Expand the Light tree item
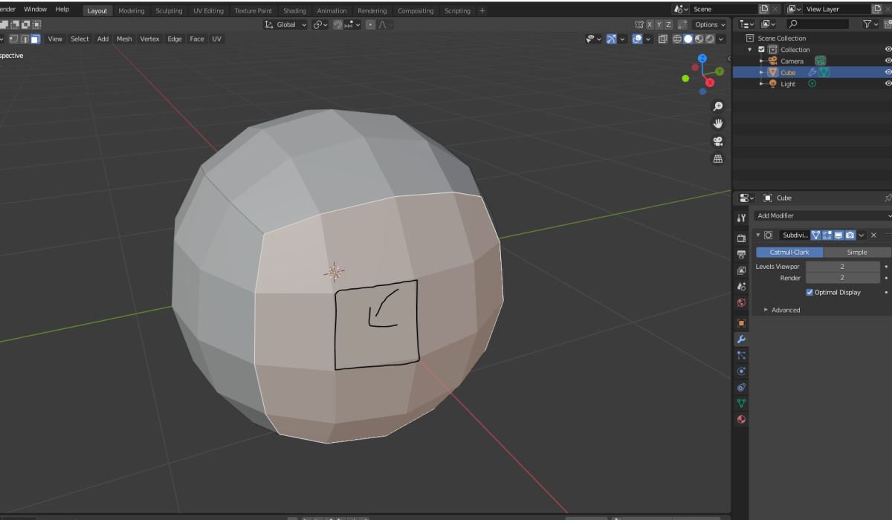892x520 pixels. click(761, 84)
